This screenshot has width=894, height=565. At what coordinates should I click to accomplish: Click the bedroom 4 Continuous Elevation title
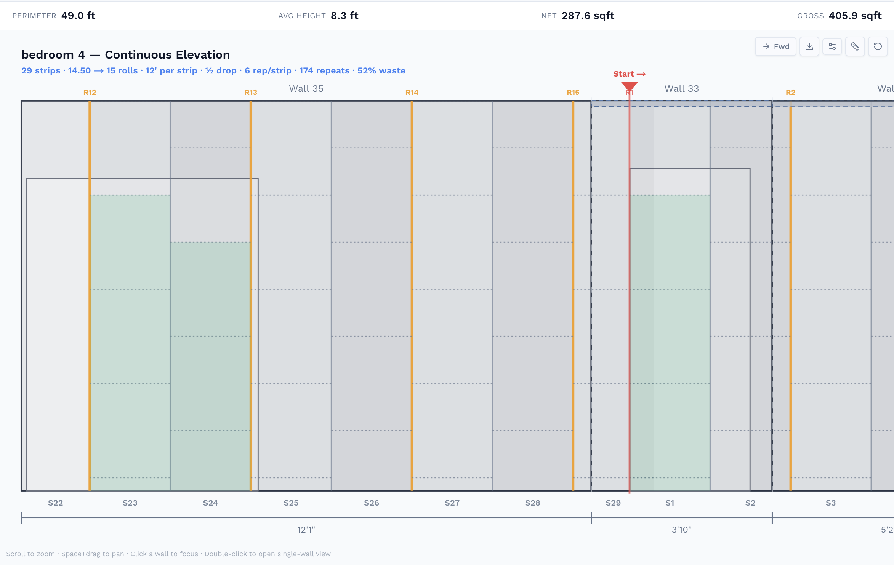tap(126, 55)
